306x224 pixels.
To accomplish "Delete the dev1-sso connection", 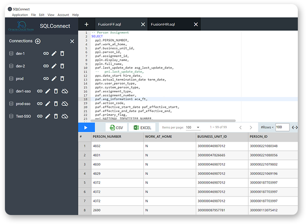I will (56, 91).
